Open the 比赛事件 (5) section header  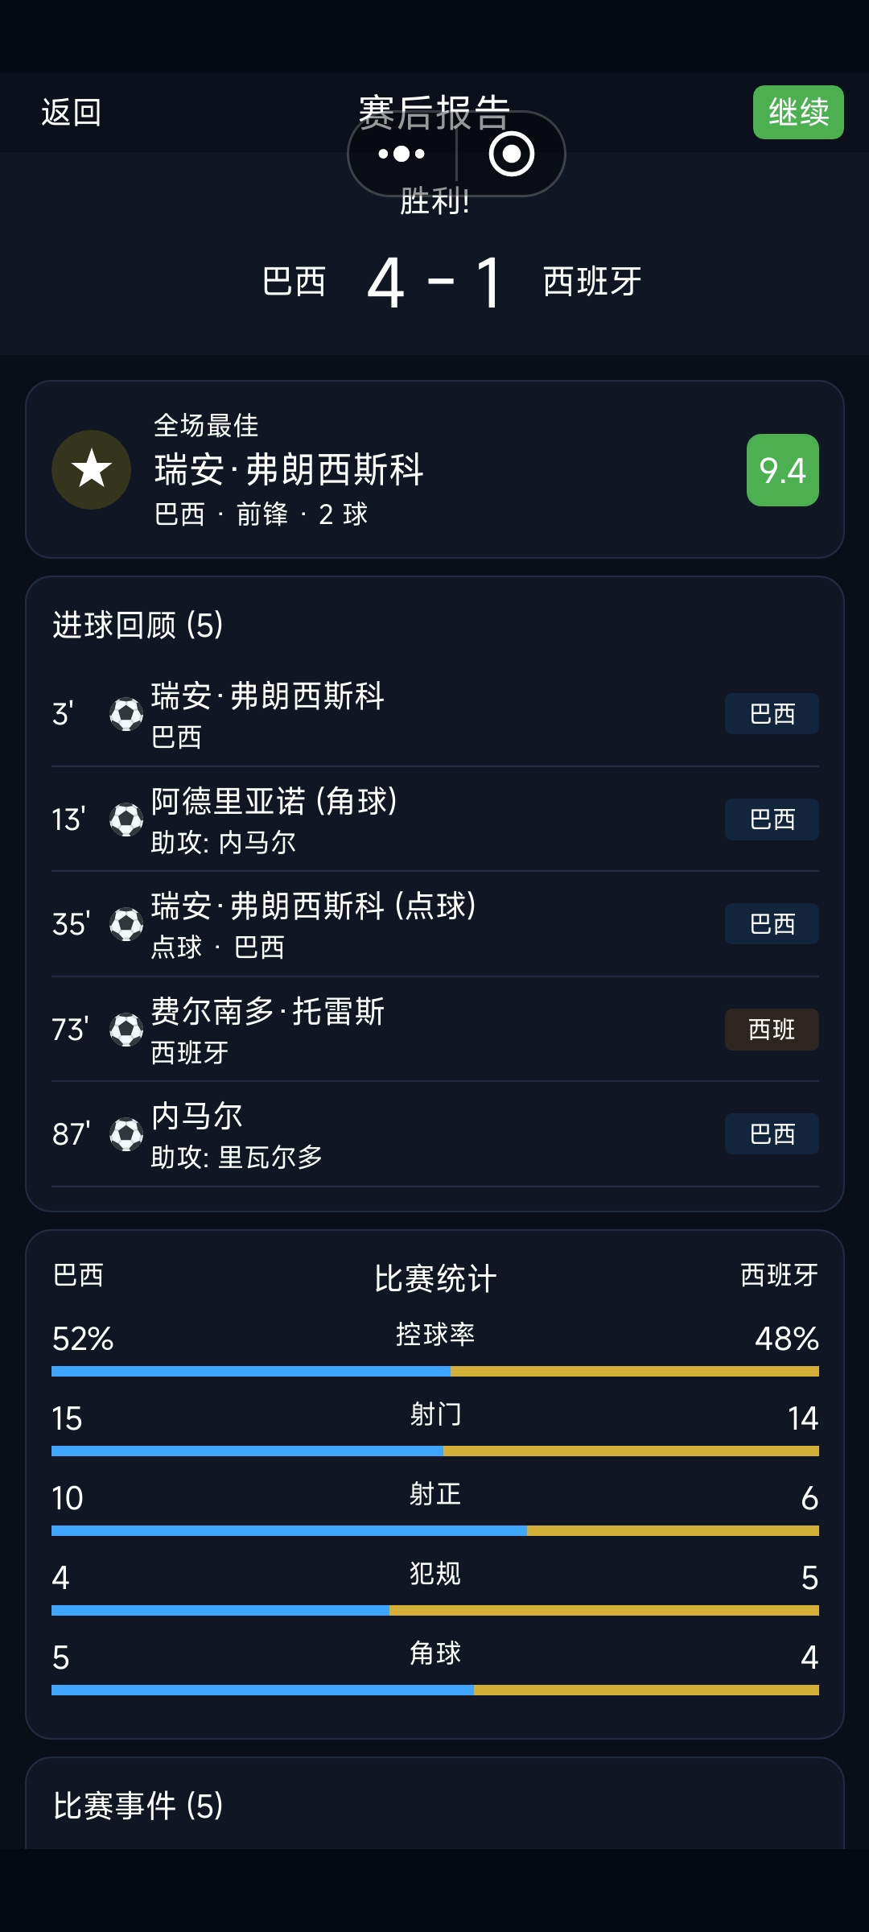[138, 1806]
